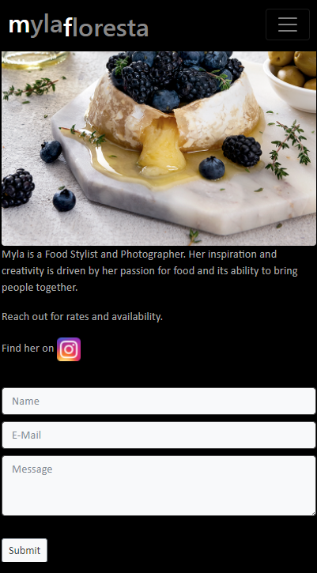Click the Instagram logo icon
Screen dimensions: 317x573
coord(69,349)
